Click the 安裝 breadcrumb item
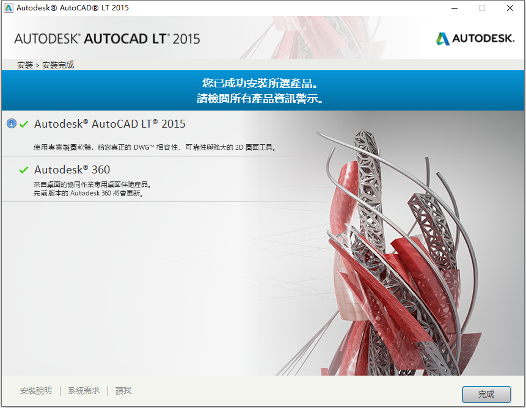526x408 pixels. (x=25, y=65)
